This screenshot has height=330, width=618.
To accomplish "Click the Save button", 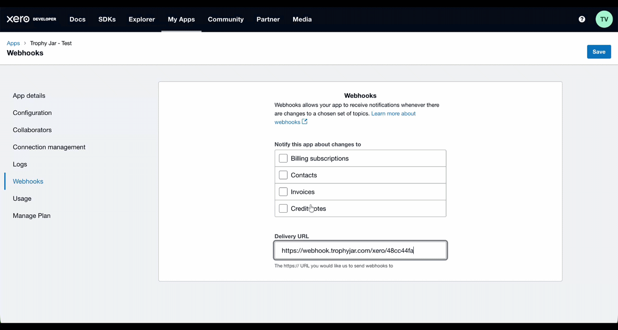I will pos(599,52).
